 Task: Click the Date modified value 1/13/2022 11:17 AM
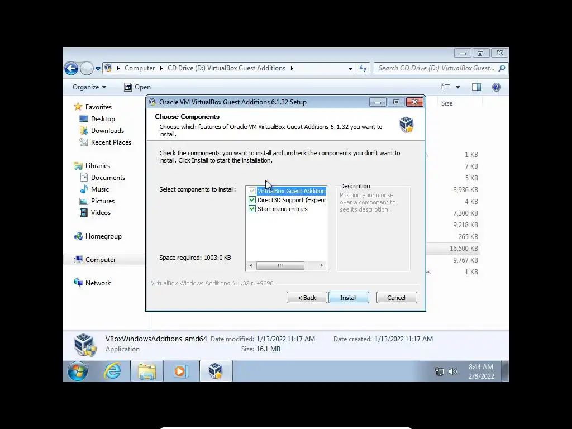click(x=285, y=339)
